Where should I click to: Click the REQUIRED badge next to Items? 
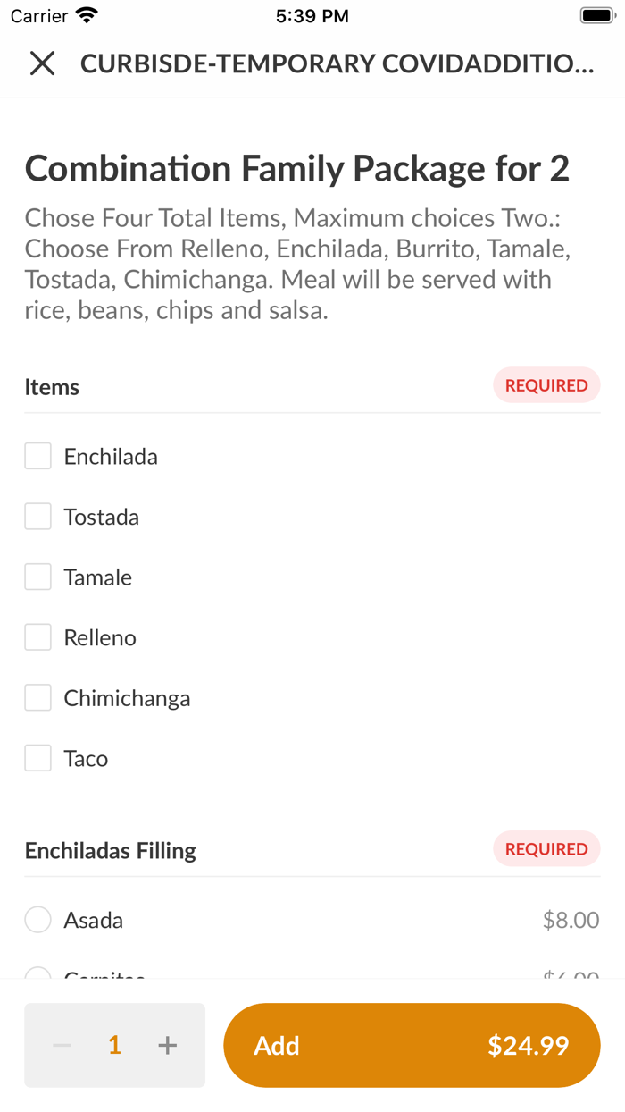pyautogui.click(x=546, y=385)
